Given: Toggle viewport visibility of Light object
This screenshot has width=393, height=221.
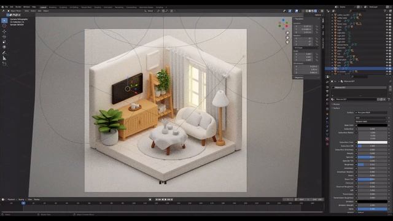Looking at the screenshot, I should coord(387,30).
